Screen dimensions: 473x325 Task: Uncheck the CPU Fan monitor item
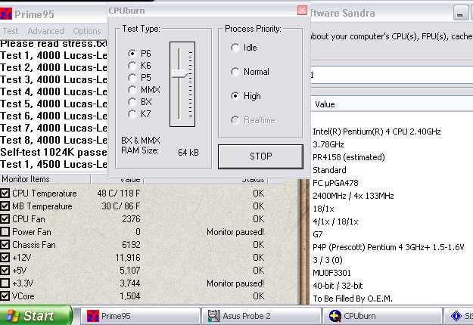(5, 219)
